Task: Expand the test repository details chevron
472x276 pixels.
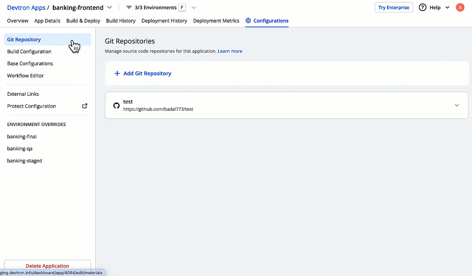Action: point(456,105)
